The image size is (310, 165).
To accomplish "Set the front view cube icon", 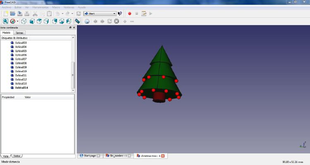I will click(32, 21).
